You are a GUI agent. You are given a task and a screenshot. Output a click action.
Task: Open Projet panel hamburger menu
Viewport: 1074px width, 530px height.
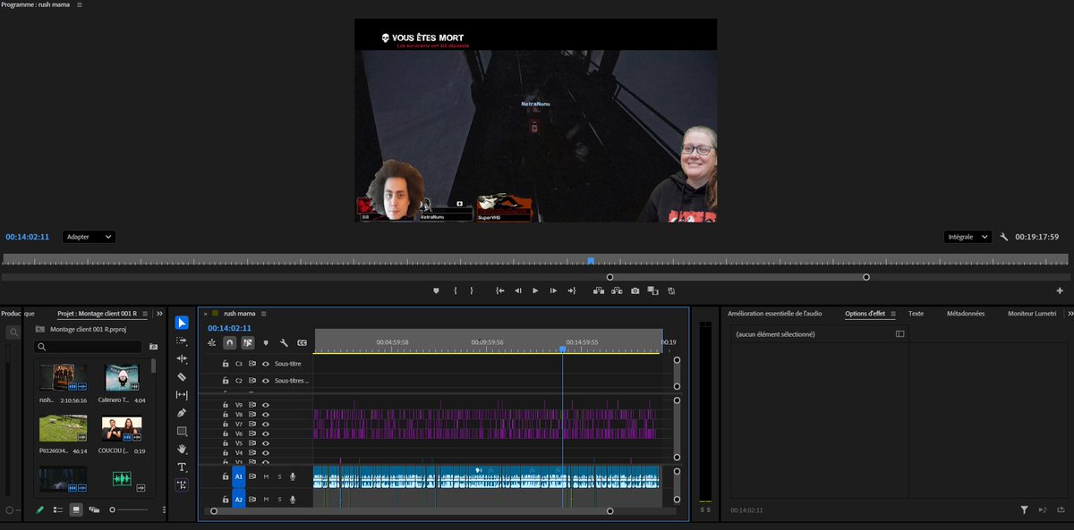click(x=145, y=314)
